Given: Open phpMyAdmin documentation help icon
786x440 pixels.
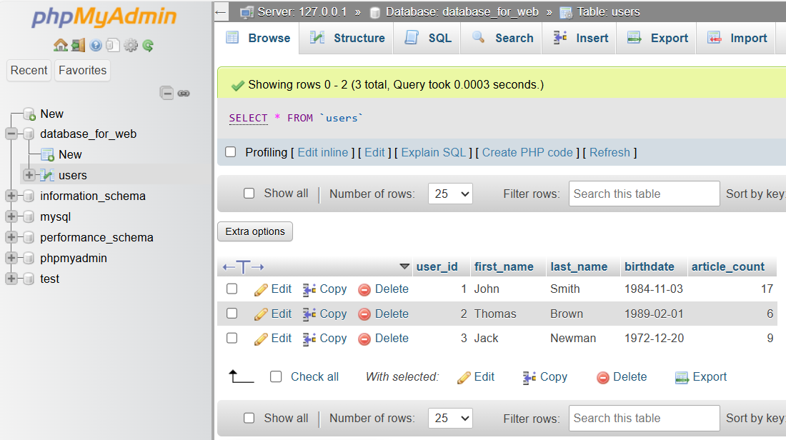Looking at the screenshot, I should (x=96, y=45).
